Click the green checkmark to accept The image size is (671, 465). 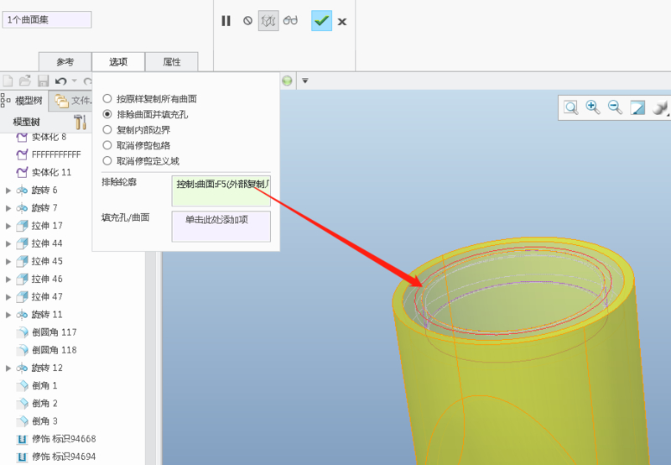(x=321, y=21)
